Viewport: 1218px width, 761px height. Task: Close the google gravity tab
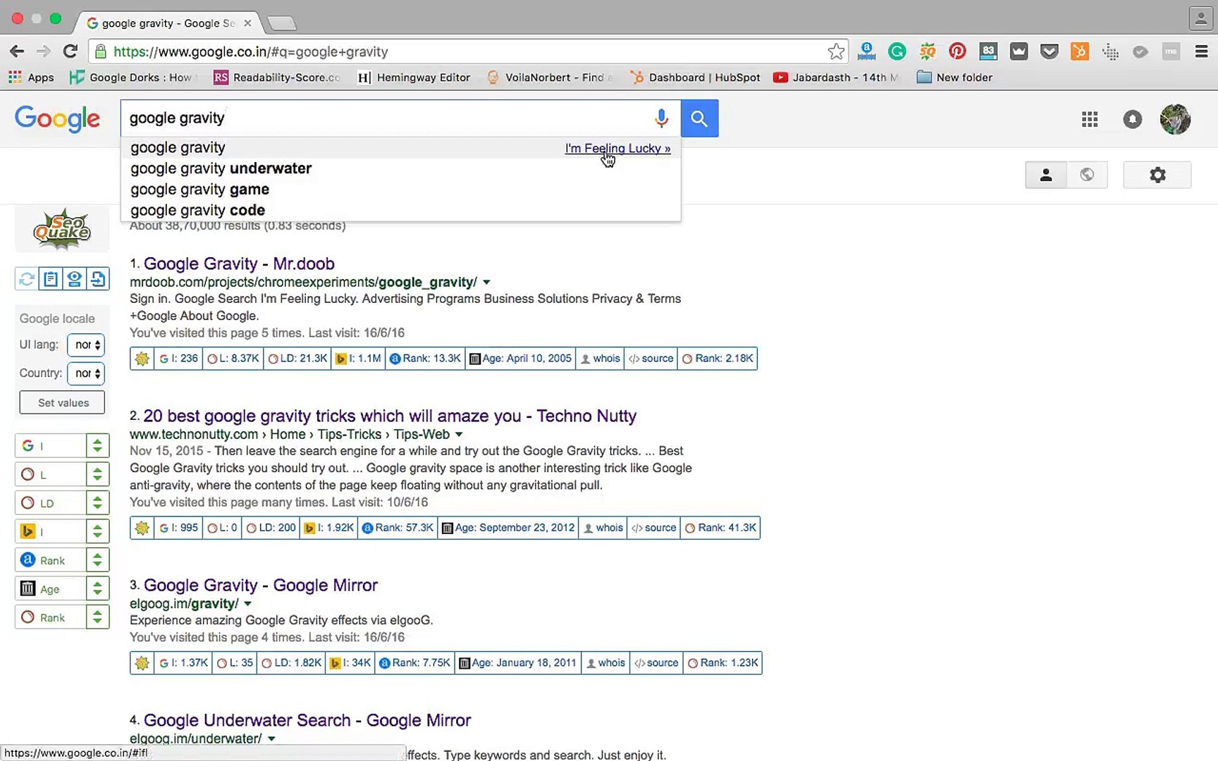click(247, 23)
